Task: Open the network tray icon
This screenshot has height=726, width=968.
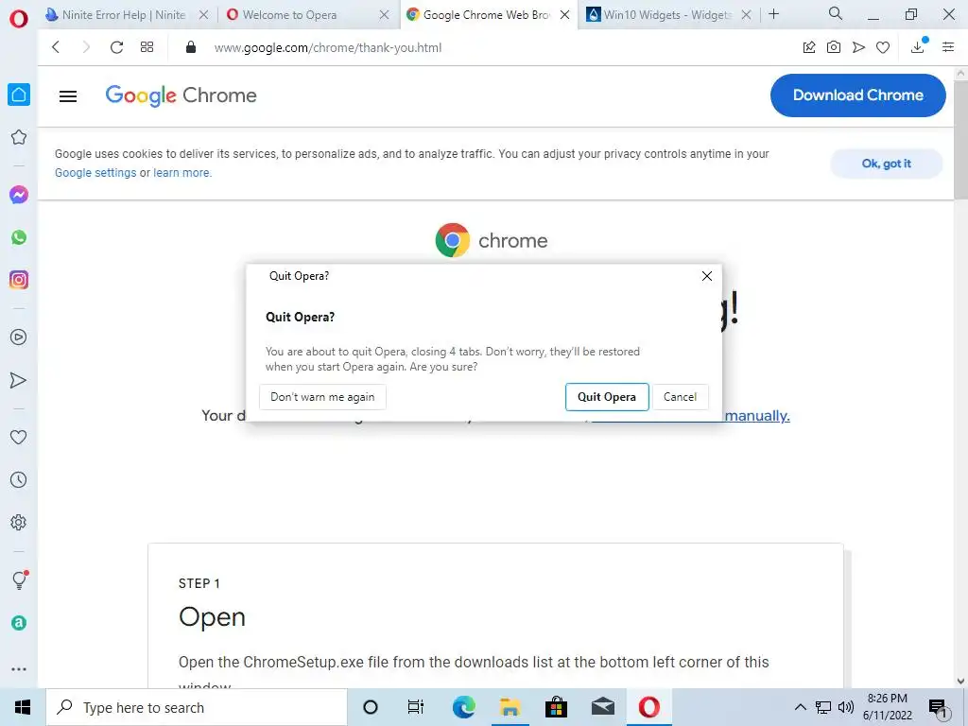Action: click(823, 707)
